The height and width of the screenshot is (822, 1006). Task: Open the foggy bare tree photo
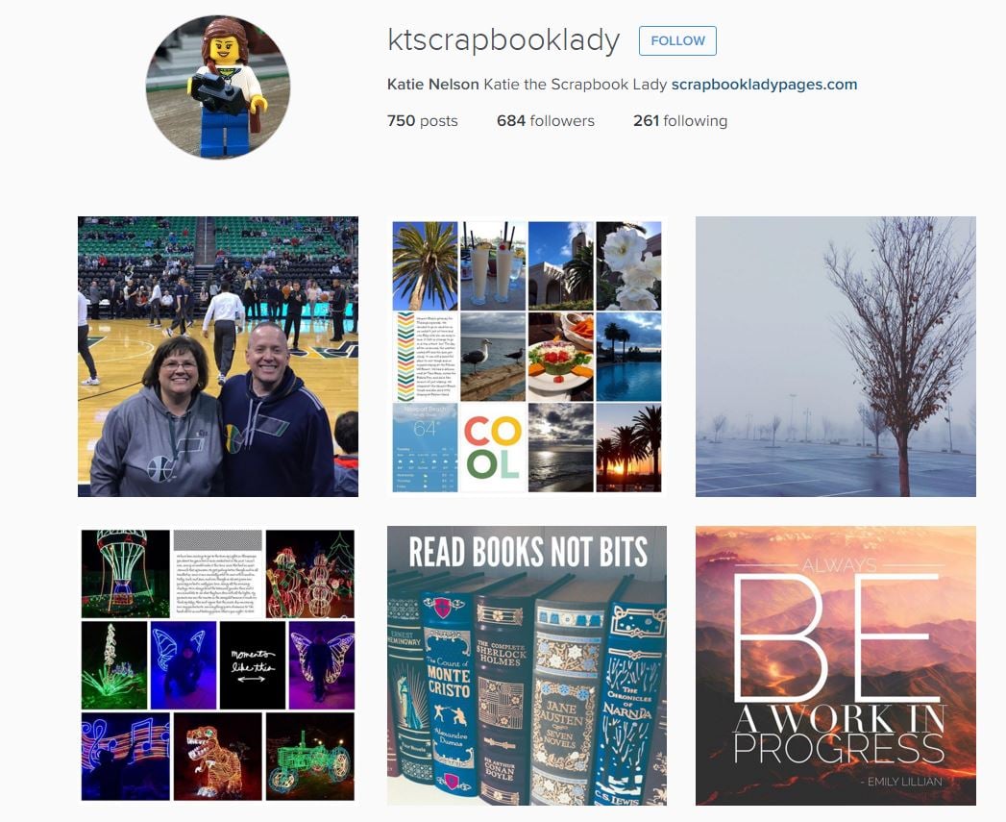(835, 357)
